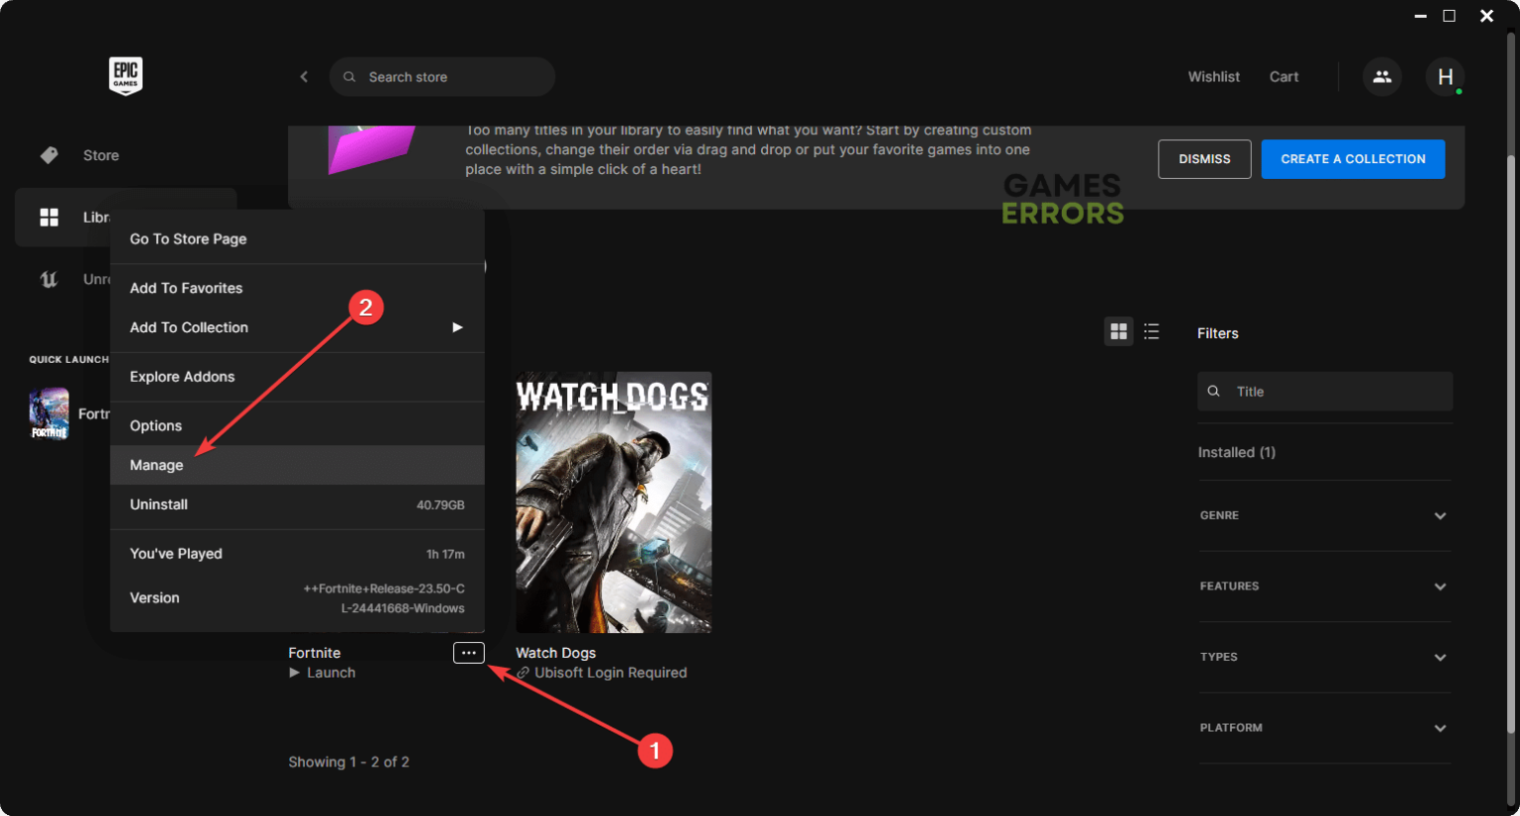Open the friends list icon

click(x=1381, y=76)
